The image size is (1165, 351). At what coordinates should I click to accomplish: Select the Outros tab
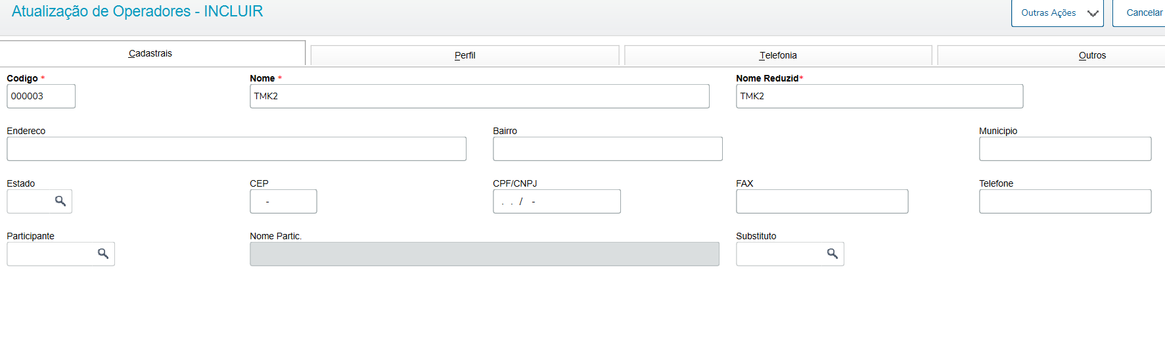click(1092, 55)
